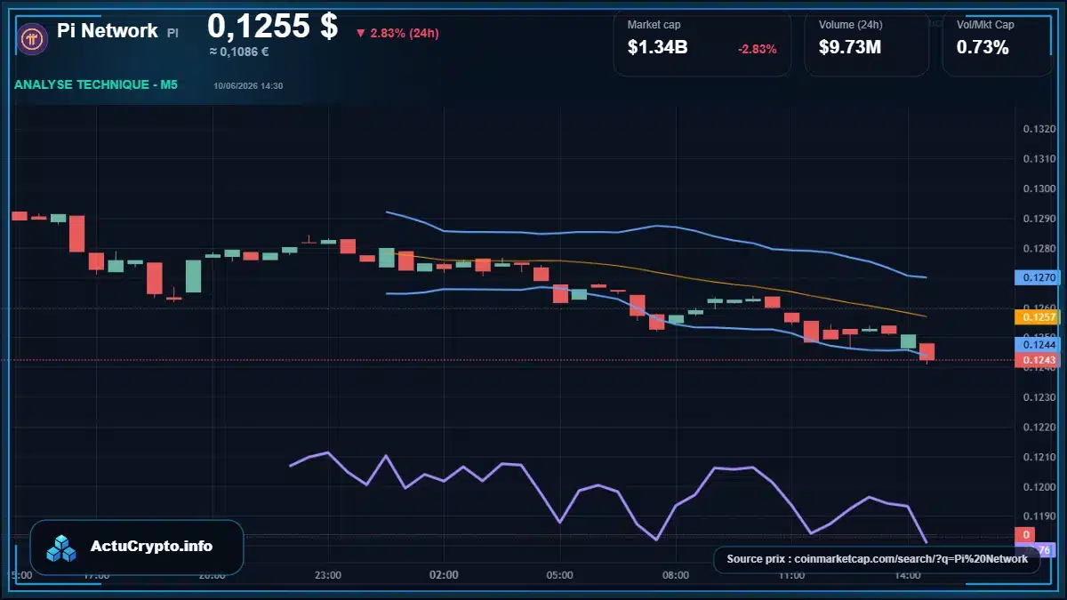Click the "$1.34B" market cap value
This screenshot has height=600, width=1067.
click(657, 48)
